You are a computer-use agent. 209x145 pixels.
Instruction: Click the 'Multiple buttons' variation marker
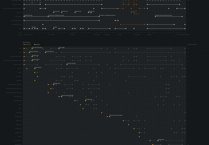[x=32, y=60]
